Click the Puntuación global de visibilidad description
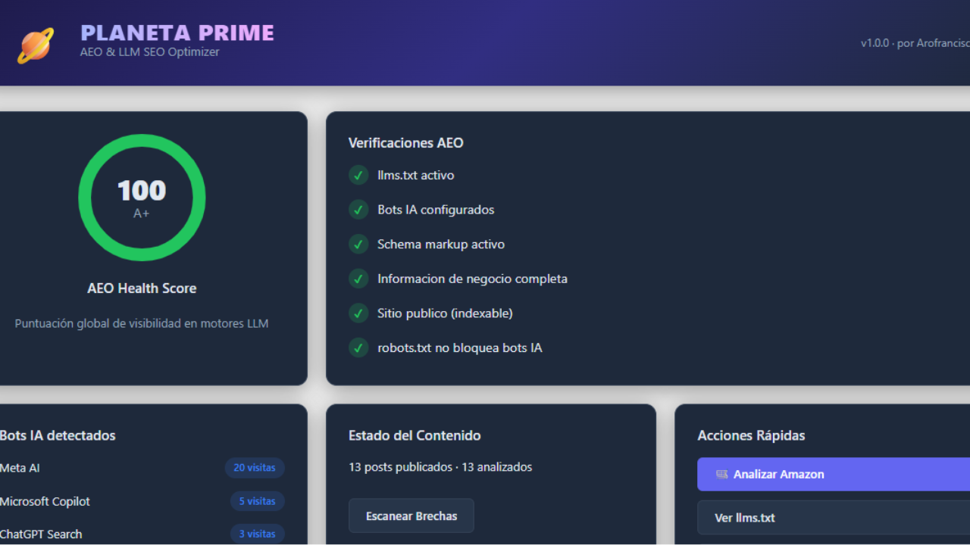Image resolution: width=970 pixels, height=545 pixels. pyautogui.click(x=142, y=323)
